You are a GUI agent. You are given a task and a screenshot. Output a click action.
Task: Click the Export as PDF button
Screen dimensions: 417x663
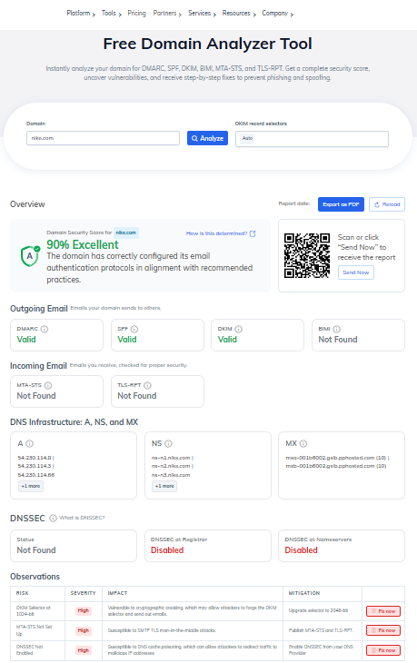pyautogui.click(x=341, y=204)
